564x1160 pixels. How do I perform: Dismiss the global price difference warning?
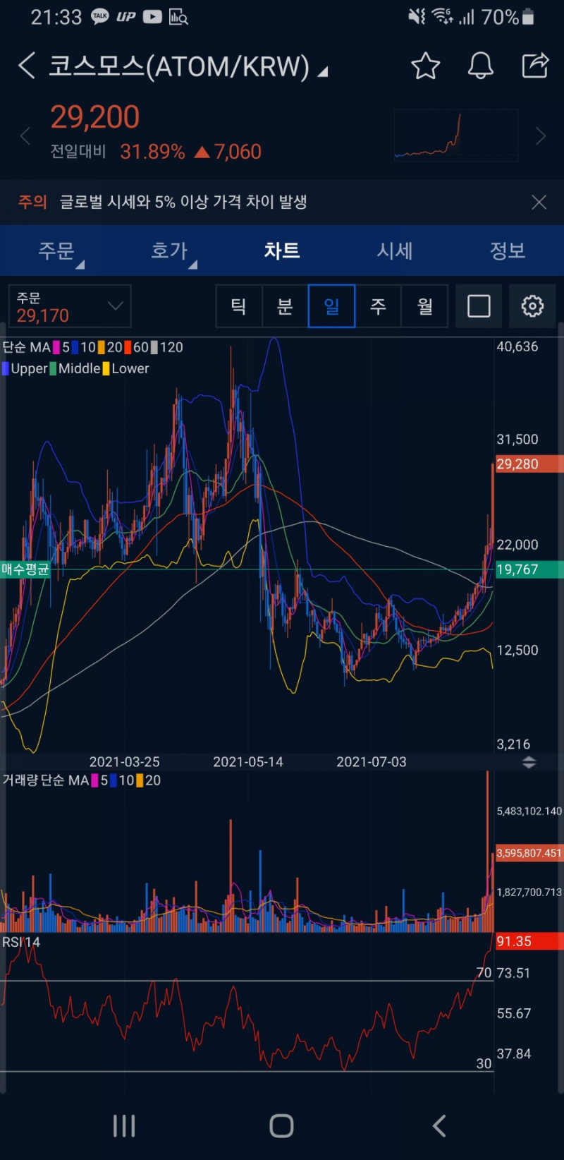click(539, 203)
